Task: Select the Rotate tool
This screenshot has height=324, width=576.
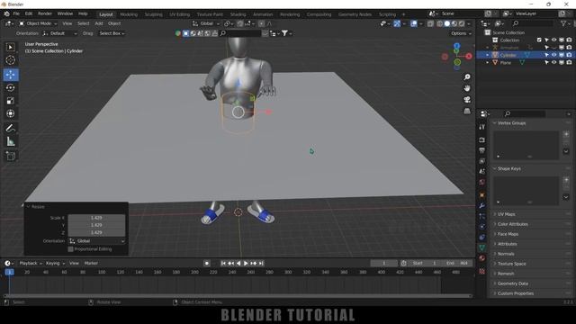Action: coord(10,88)
